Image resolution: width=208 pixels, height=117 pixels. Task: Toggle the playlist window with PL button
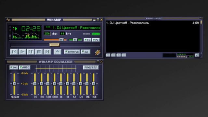pos(96,40)
